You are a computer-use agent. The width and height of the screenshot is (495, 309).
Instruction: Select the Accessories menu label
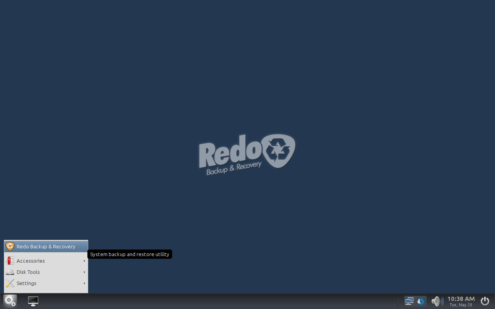pos(31,261)
